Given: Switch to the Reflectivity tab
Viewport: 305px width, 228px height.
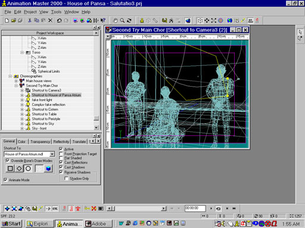Looking at the screenshot, I should tap(61, 142).
